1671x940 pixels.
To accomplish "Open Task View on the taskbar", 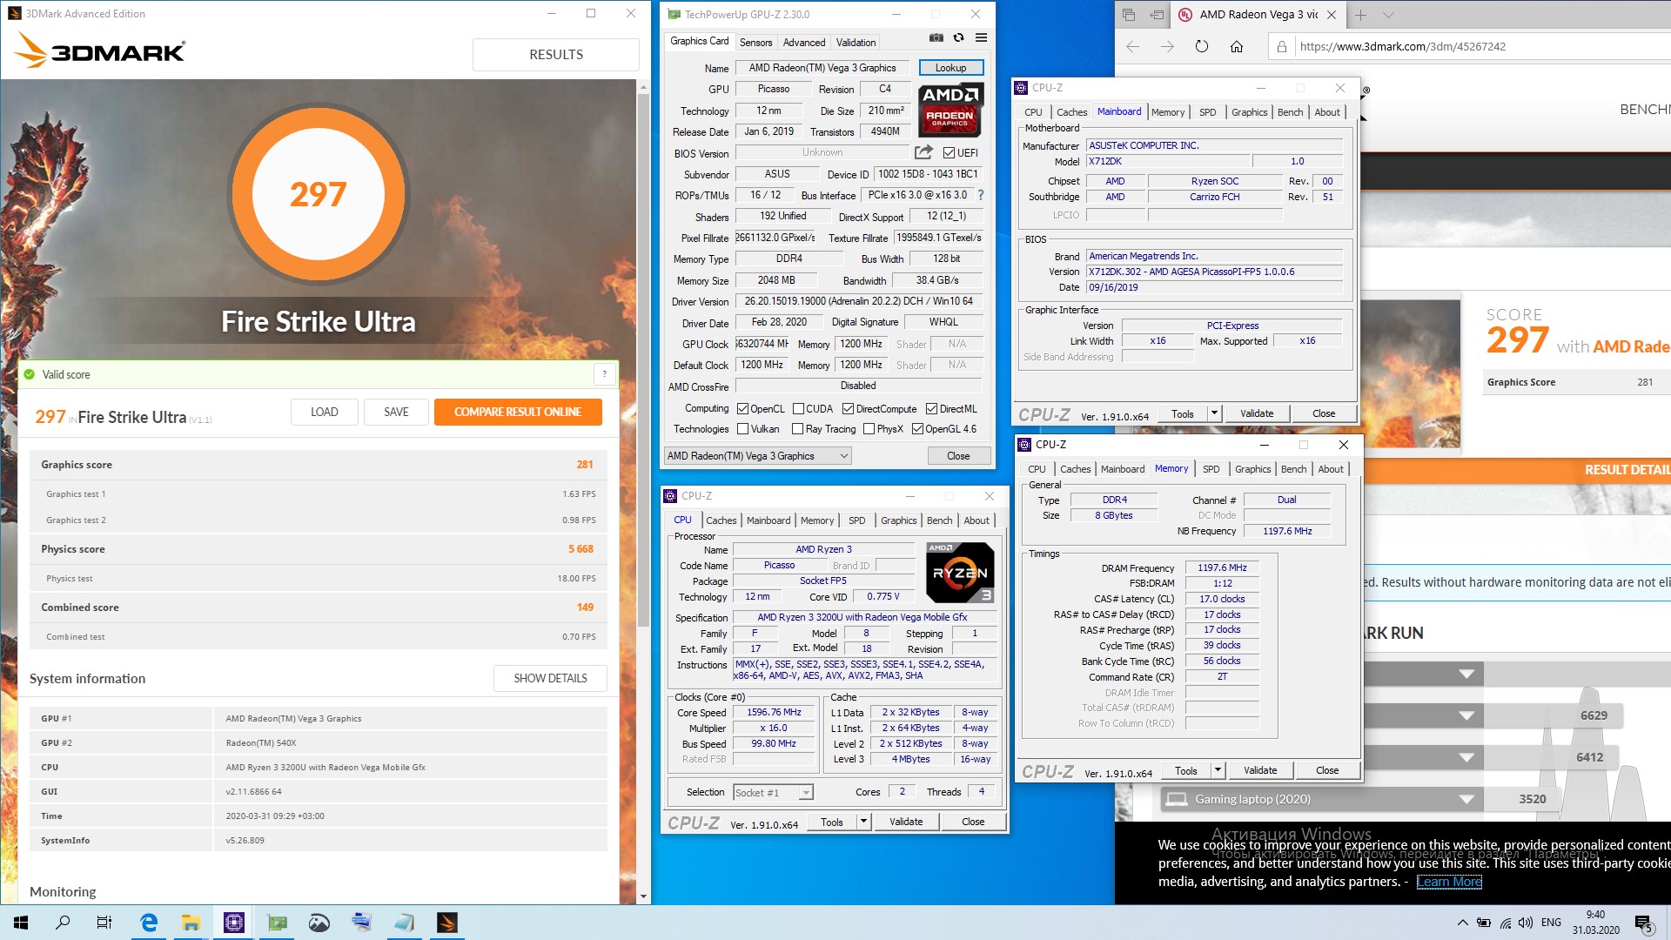I will (104, 923).
